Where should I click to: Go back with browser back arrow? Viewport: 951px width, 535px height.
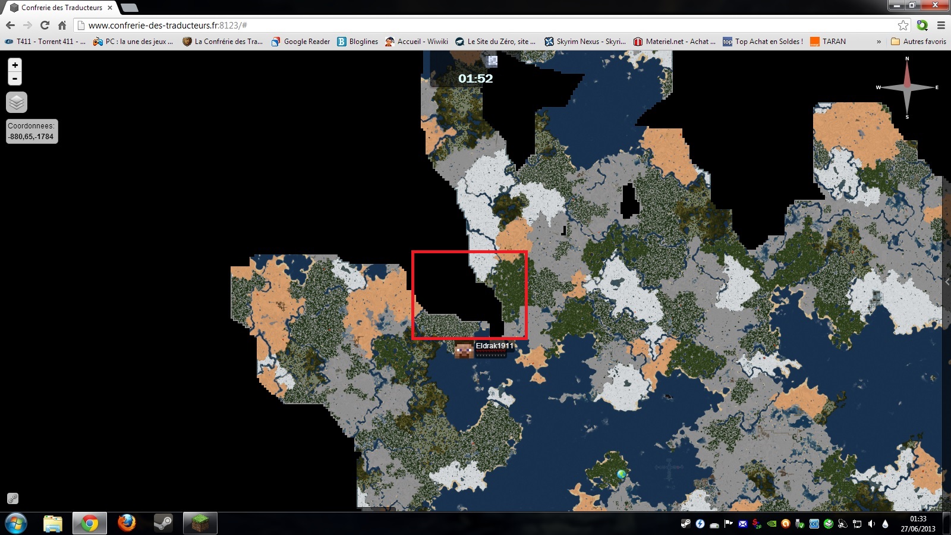click(10, 25)
